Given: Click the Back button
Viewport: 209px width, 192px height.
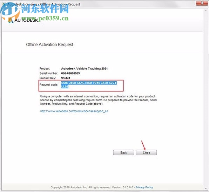Looking at the screenshot, I should (123, 152).
